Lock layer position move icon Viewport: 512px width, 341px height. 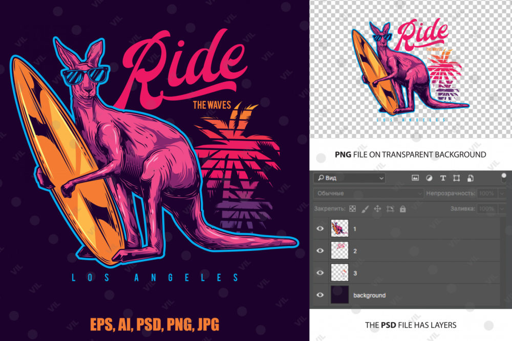tap(377, 209)
